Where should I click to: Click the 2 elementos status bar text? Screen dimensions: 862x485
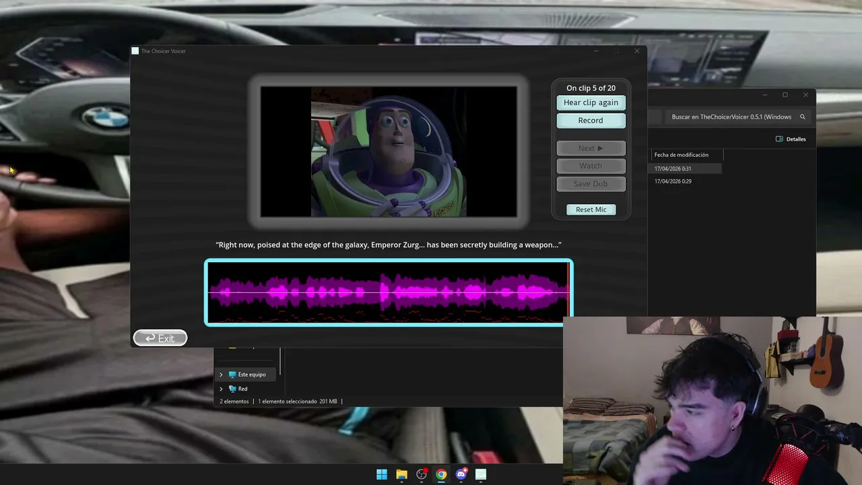click(234, 401)
